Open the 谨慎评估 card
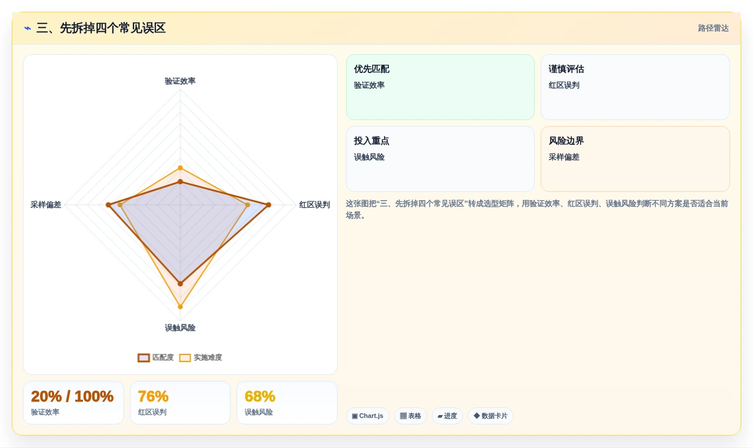Screen dimensions: 753x448 [635, 87]
